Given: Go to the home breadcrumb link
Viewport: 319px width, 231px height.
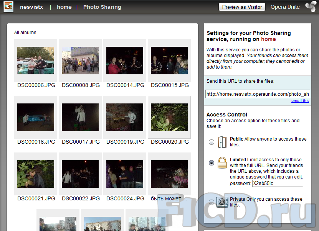Looking at the screenshot, I should [64, 7].
